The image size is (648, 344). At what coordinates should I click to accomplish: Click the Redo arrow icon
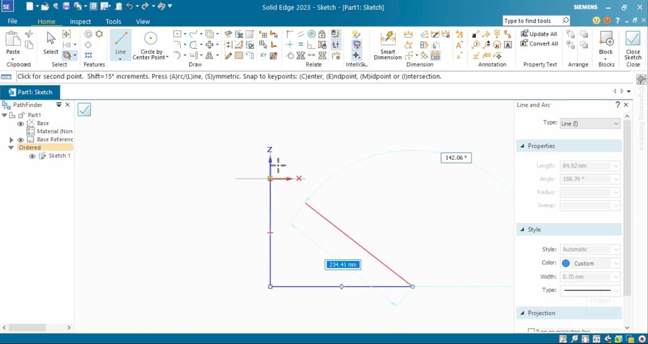click(x=145, y=6)
